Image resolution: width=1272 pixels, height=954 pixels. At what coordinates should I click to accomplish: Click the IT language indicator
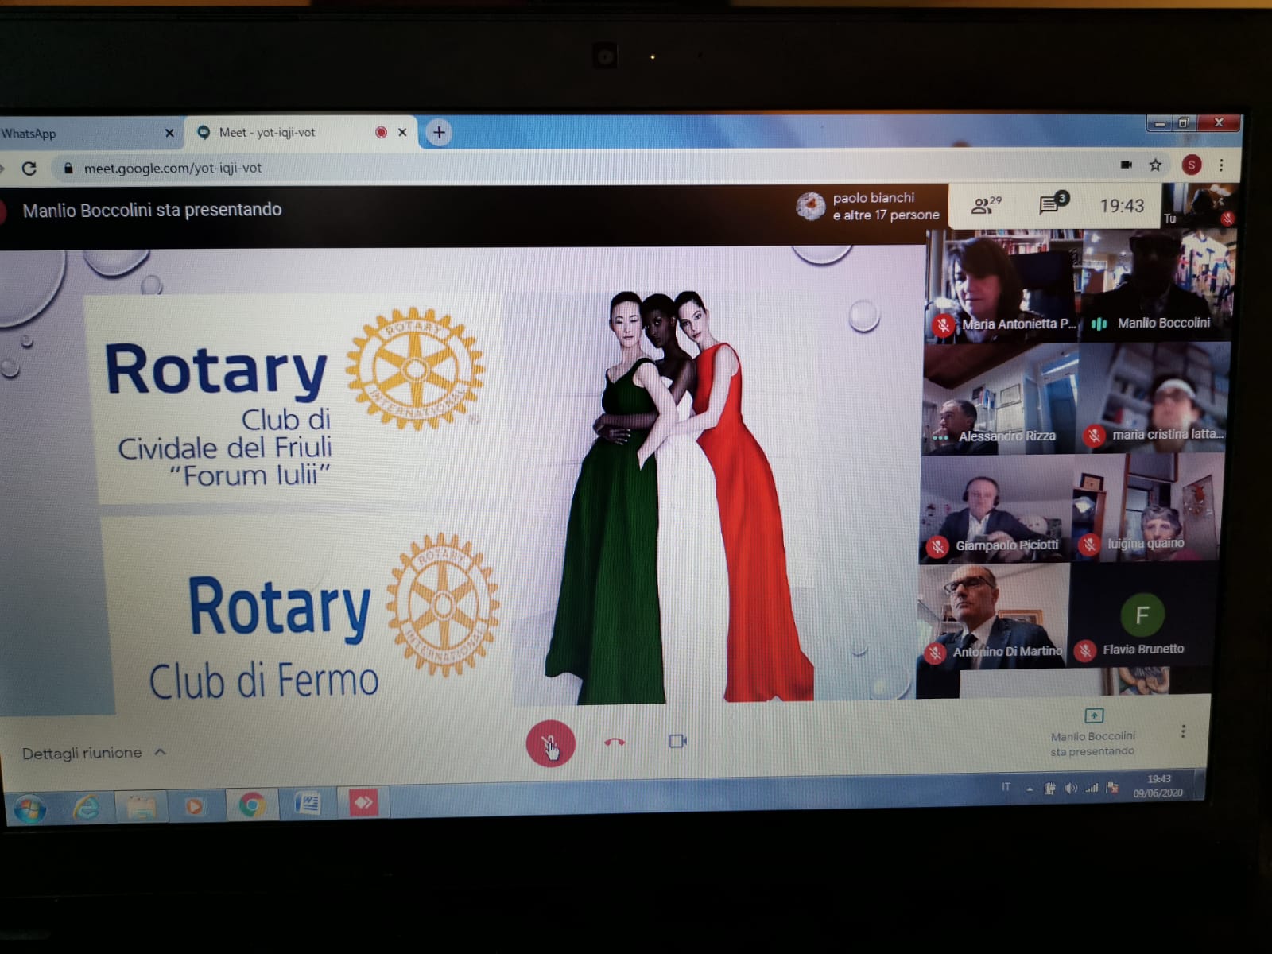click(1006, 787)
